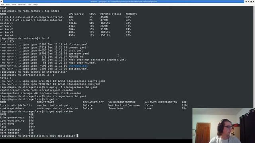Select the worker-1 node name
The width and height of the screenshot is (255, 143).
tap(6, 26)
